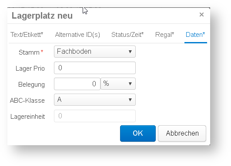Confirm with the OK button
This screenshot has width=231, height=166.
[x=138, y=133]
